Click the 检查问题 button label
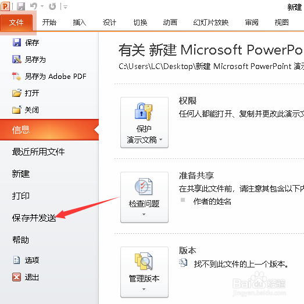Screen dimensions: 304x304 [x=144, y=204]
